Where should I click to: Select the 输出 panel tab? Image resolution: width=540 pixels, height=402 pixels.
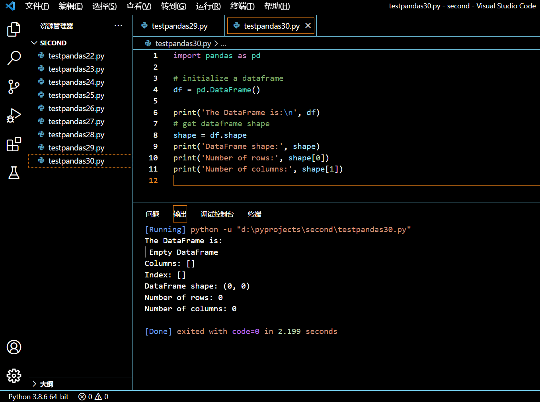[180, 214]
